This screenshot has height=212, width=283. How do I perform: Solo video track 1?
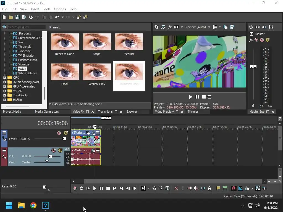[x=66, y=133]
